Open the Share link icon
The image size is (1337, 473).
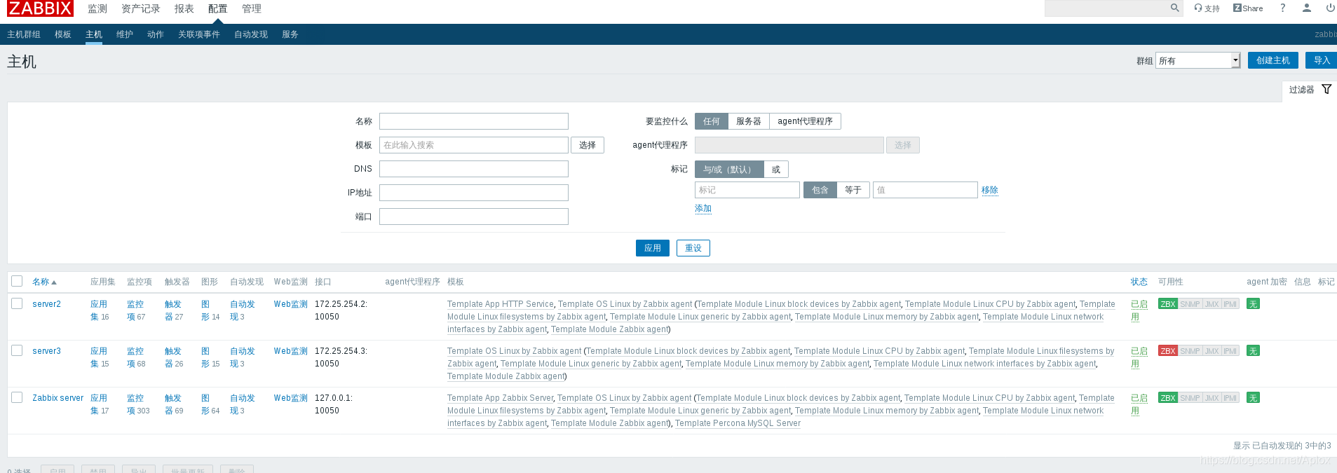click(x=1248, y=8)
